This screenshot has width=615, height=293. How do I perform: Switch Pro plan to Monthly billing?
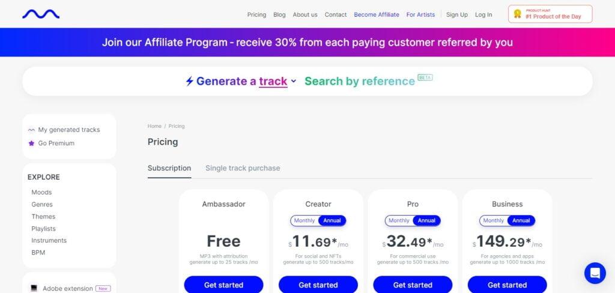click(x=399, y=220)
